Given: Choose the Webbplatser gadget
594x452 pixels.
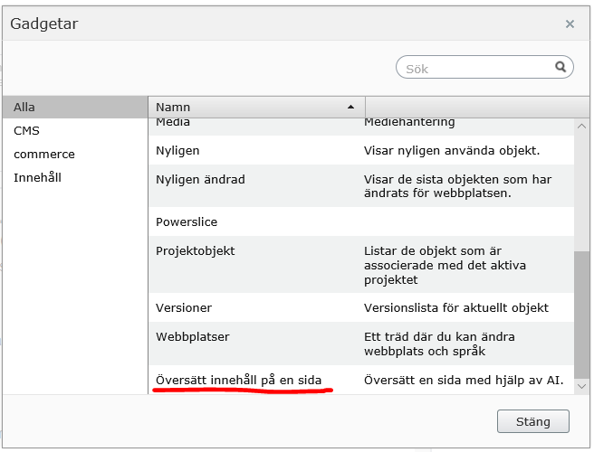Looking at the screenshot, I should [192, 336].
